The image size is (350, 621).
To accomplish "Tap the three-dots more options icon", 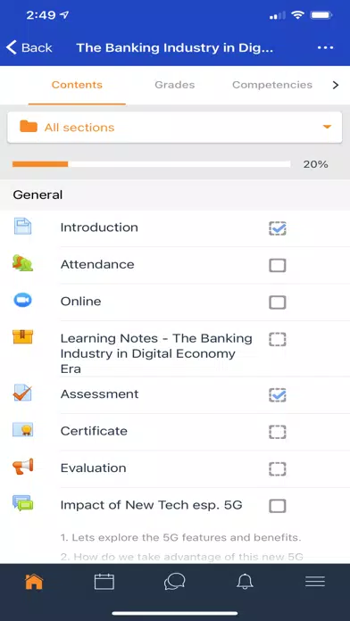I will (x=325, y=47).
